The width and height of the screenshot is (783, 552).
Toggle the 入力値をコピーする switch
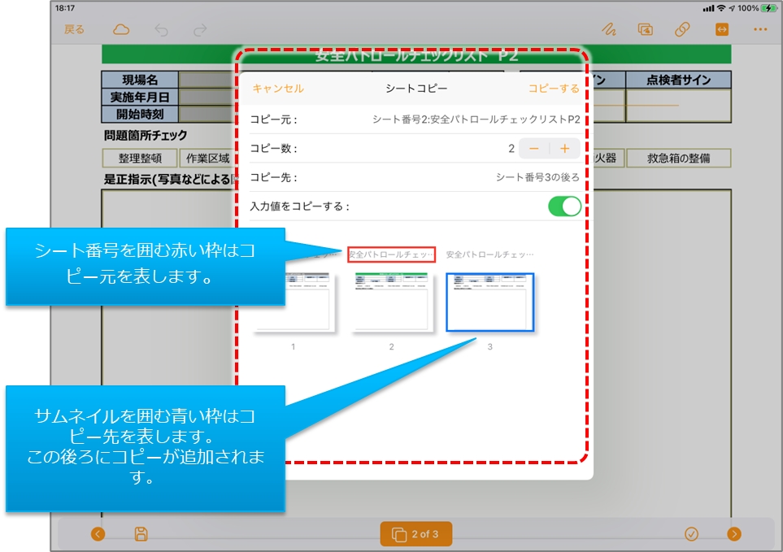[564, 206]
